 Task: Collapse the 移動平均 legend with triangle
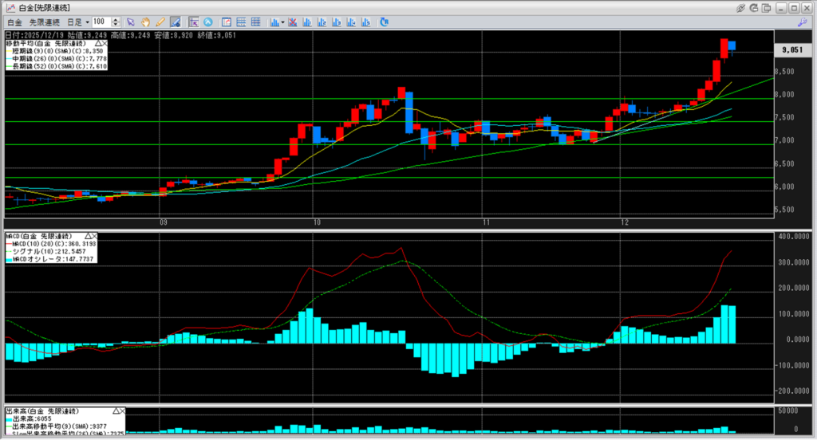point(98,43)
